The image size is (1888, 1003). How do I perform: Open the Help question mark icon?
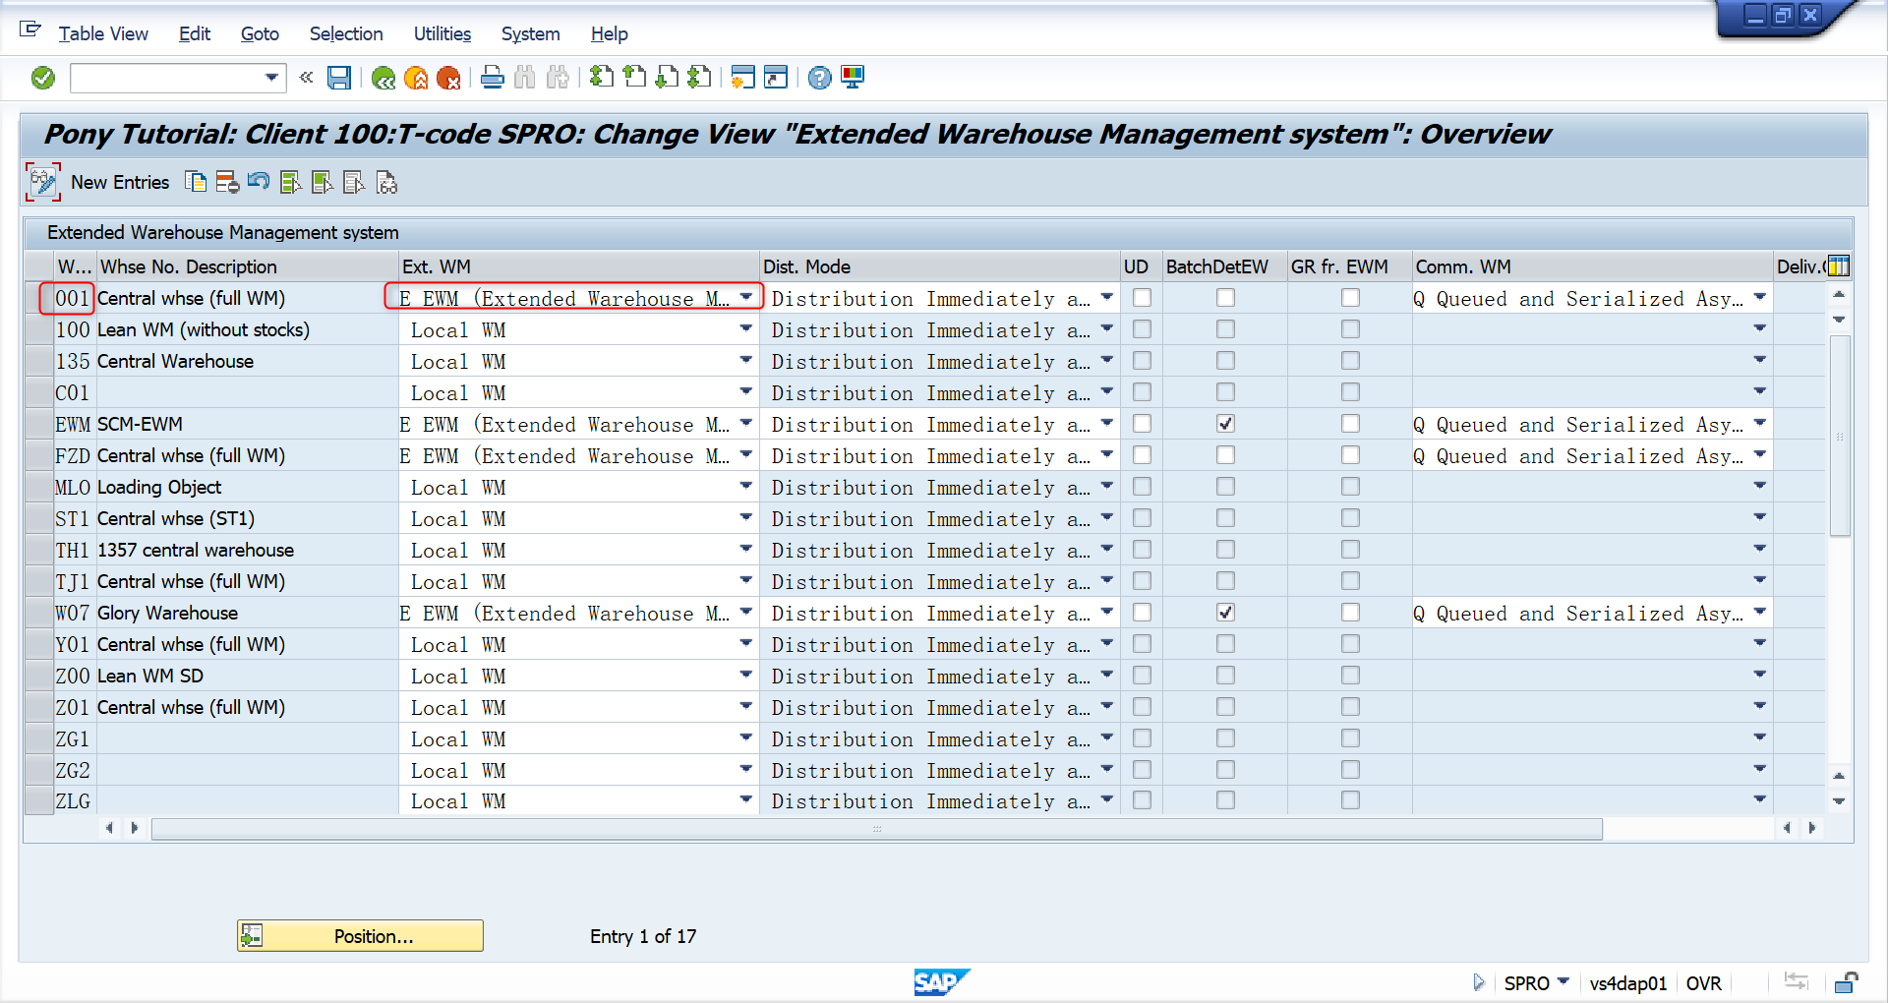tap(819, 78)
